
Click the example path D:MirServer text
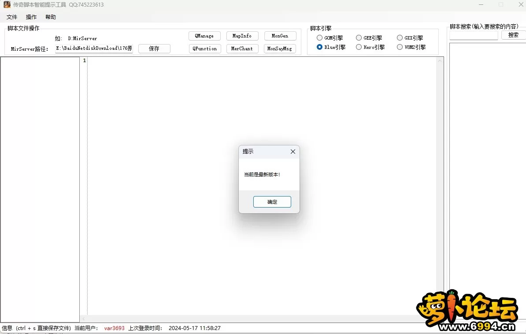click(82, 39)
